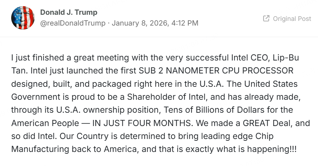
Task: Click the Donald J. Trump display name
Action: 69,12
